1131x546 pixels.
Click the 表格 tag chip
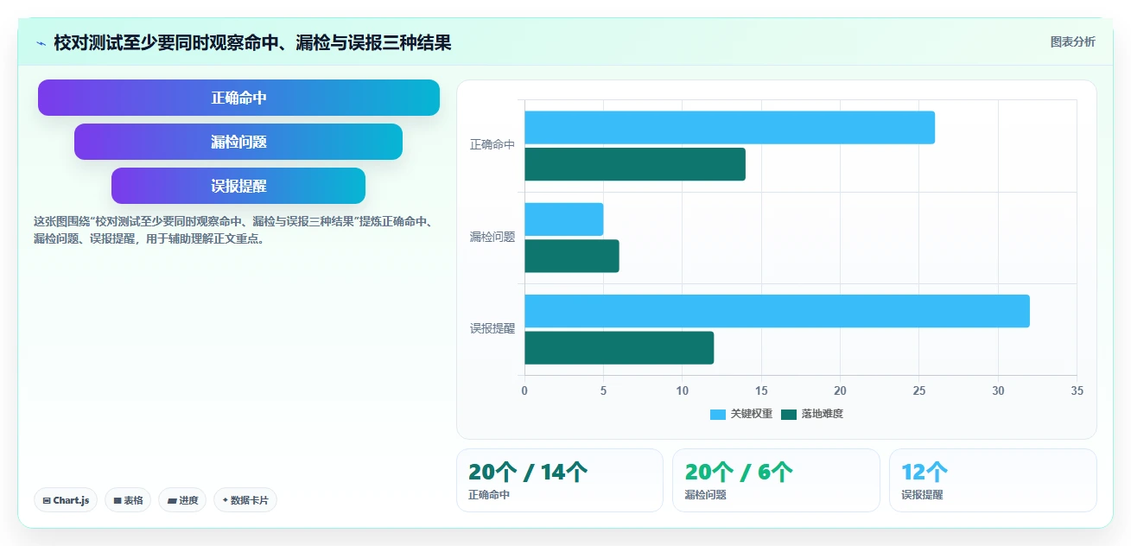128,500
